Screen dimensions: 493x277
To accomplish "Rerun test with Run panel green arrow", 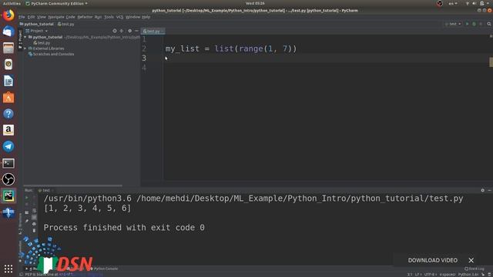I will pyautogui.click(x=27, y=198).
